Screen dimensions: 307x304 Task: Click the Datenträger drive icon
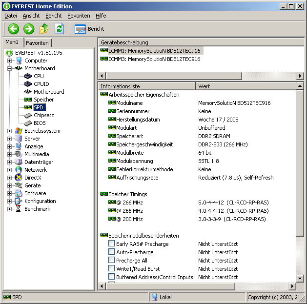click(19, 162)
